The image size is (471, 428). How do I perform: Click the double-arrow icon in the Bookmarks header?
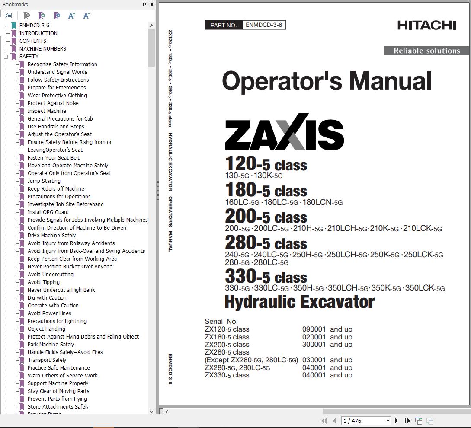click(145, 4)
